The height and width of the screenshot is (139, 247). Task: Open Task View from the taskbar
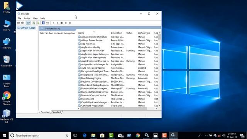75,136
